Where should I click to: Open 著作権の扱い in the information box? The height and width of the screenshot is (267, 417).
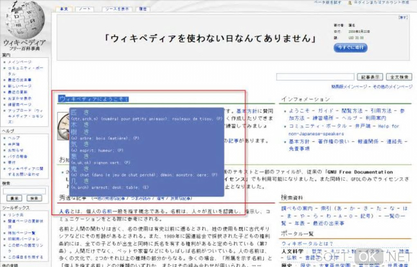pyautogui.click(x=334, y=141)
